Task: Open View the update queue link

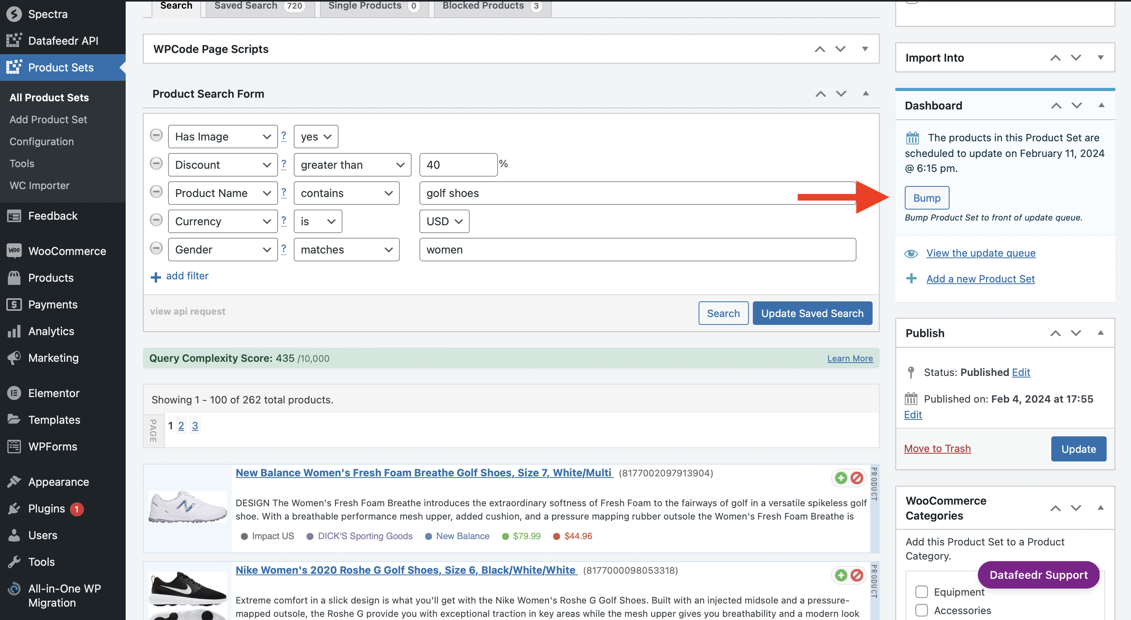Action: pos(981,253)
